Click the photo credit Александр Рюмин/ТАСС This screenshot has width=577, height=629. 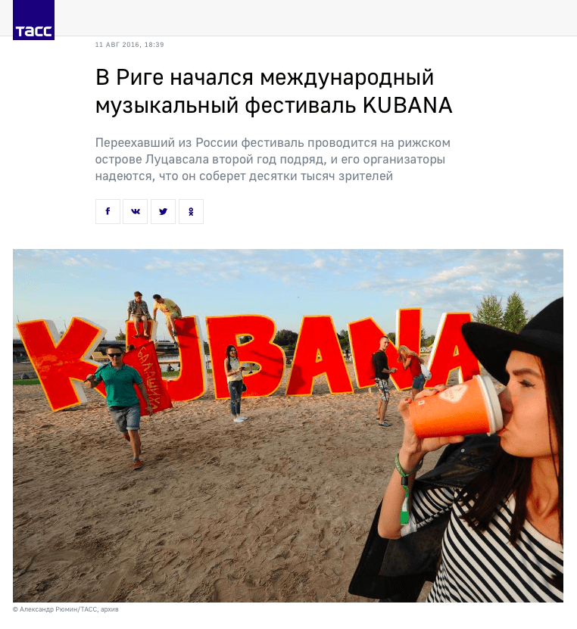tap(65, 609)
